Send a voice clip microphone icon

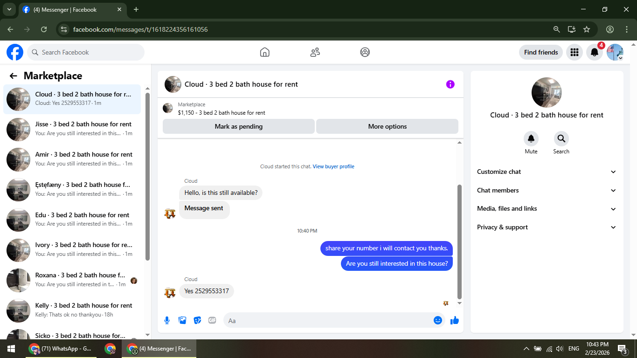click(x=167, y=320)
